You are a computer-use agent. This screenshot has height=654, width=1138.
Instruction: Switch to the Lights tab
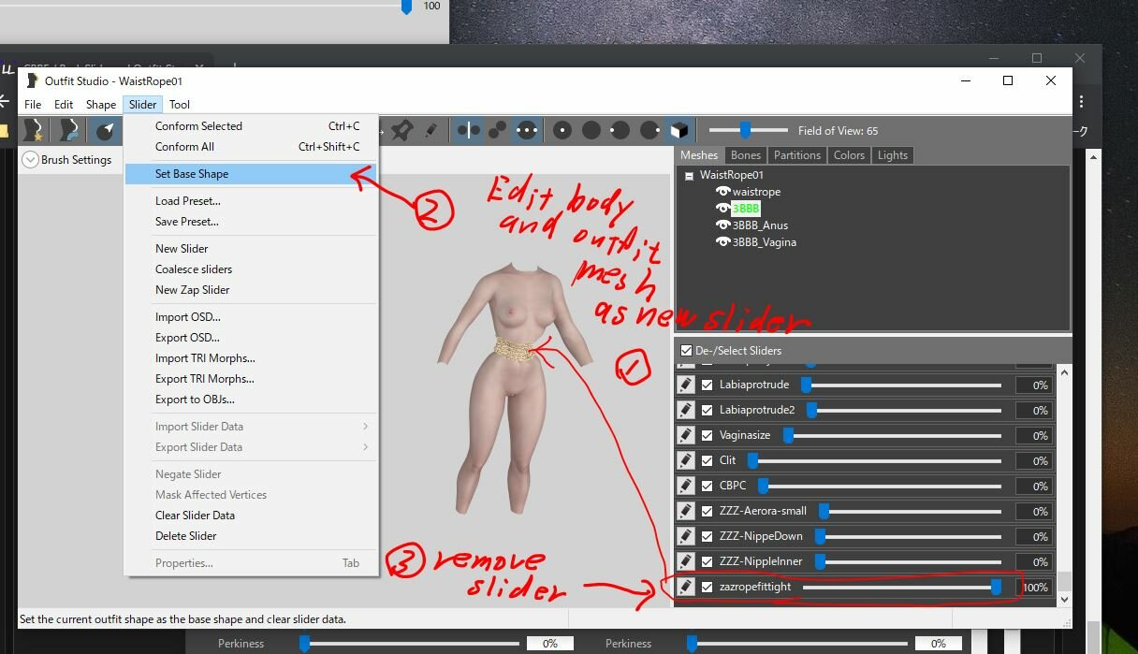click(x=893, y=155)
